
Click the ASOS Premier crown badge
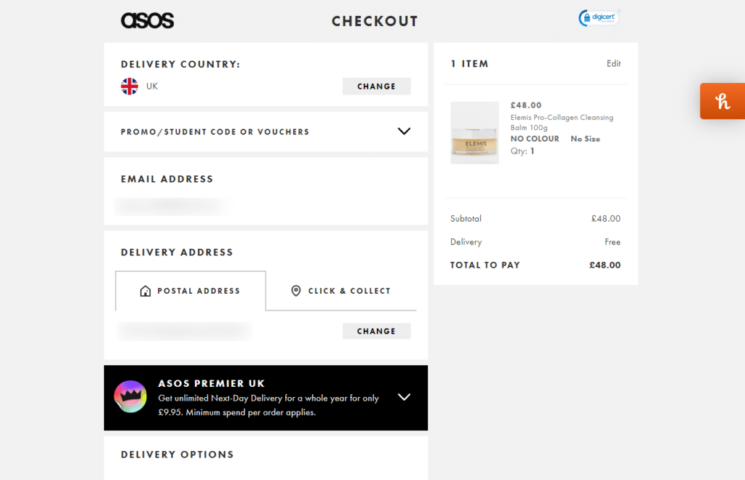pos(131,397)
